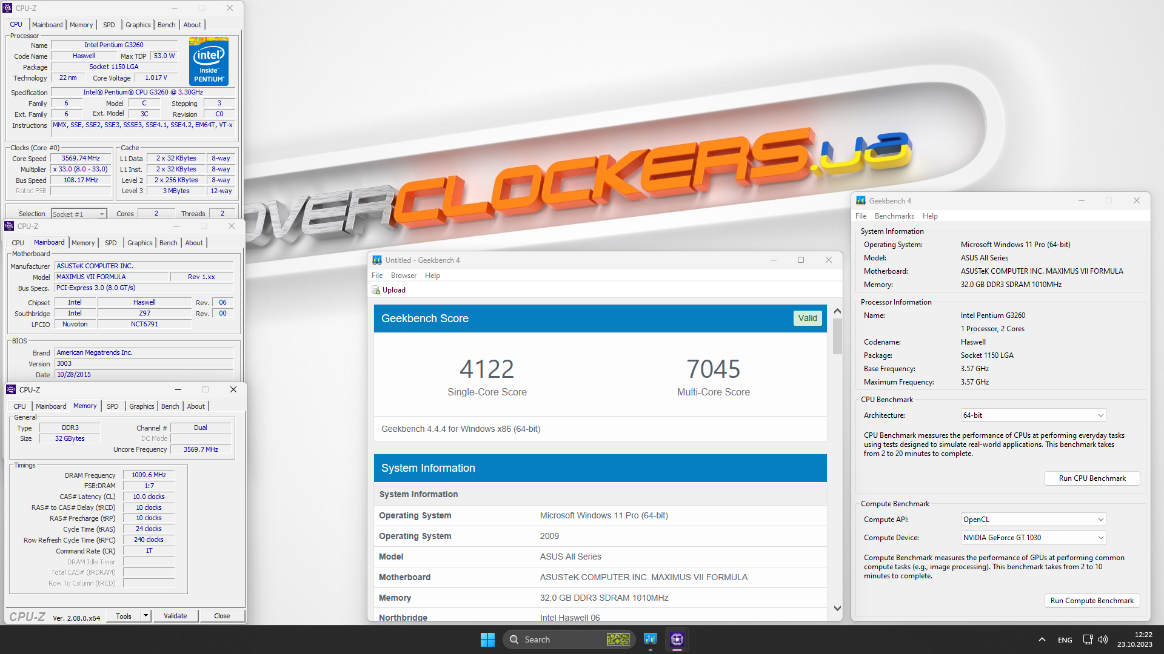
Task: Click Run CPU Benchmark button
Action: 1092,478
